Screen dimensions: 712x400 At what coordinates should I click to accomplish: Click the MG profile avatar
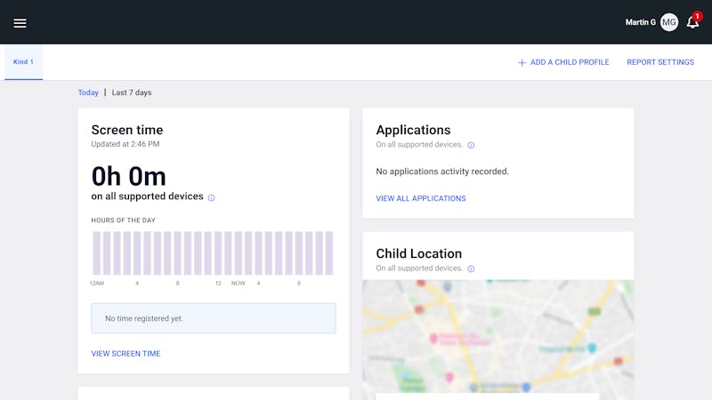(669, 22)
